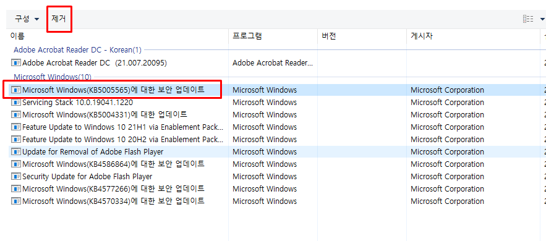The width and height of the screenshot is (546, 241).
Task: Click Microsoft Windows program cell in KB4586864 row
Action: (265, 164)
